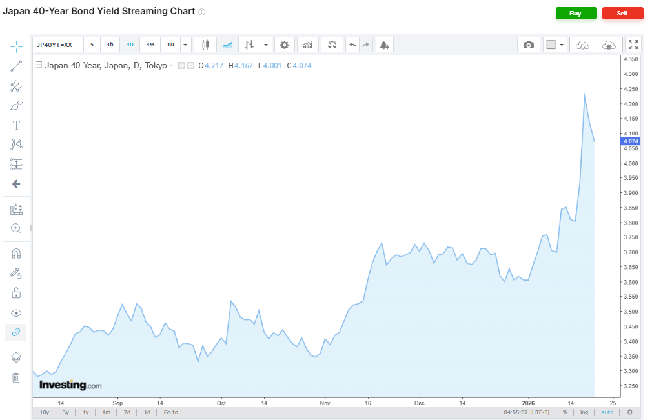Open chart settings gear in top toolbar
This screenshot has height=420, width=652.
click(x=284, y=45)
